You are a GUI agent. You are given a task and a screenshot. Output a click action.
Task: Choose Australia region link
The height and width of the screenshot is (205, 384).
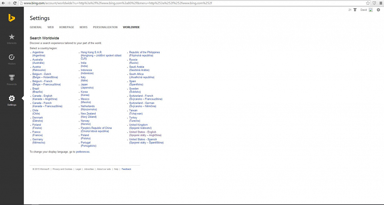[38, 61]
